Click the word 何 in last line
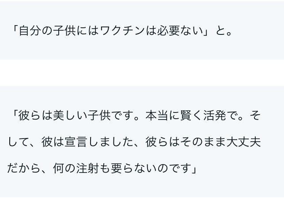Screen dimensions: 284x199 (58, 168)
